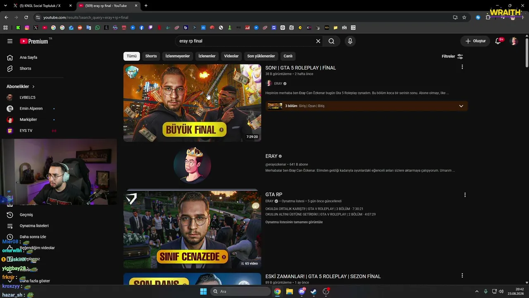This screenshot has height=298, width=529.
Task: Expand the 3 bölüm chapters section
Action: [461, 106]
